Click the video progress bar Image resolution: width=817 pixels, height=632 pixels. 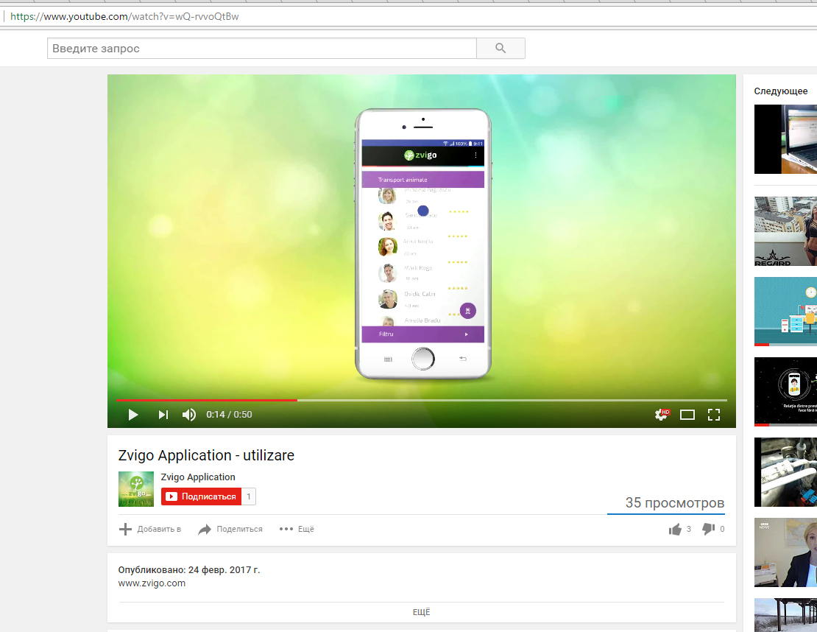pyautogui.click(x=422, y=400)
